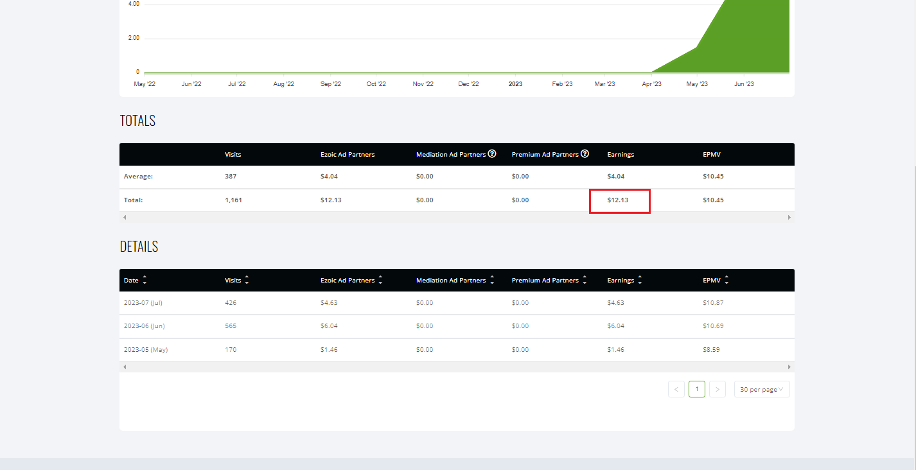Select the 2023-05 (May) date cell
Viewport: 916px width, 470px height.
pyautogui.click(x=146, y=350)
